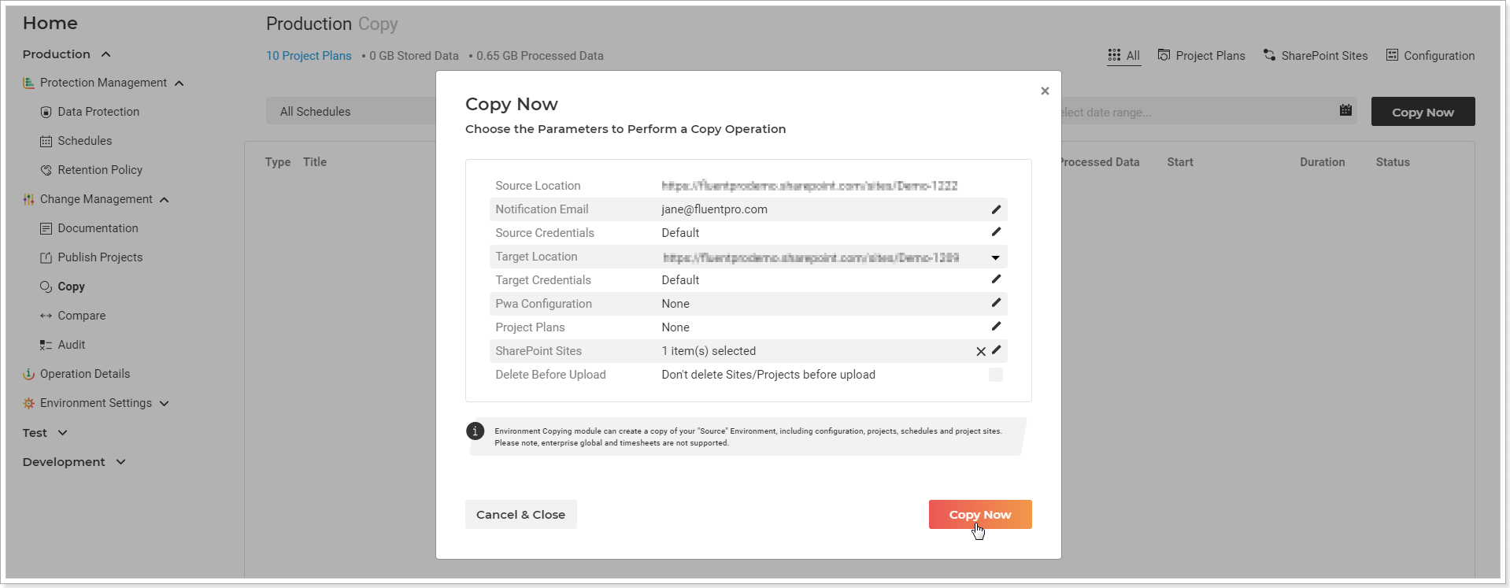The width and height of the screenshot is (1510, 588).
Task: Edit SharePoint Sites pencil icon
Action: [996, 350]
